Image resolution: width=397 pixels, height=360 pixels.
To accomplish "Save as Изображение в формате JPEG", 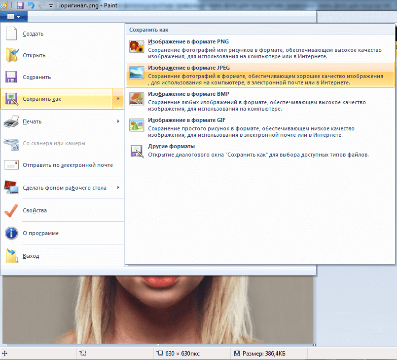I will 260,75.
